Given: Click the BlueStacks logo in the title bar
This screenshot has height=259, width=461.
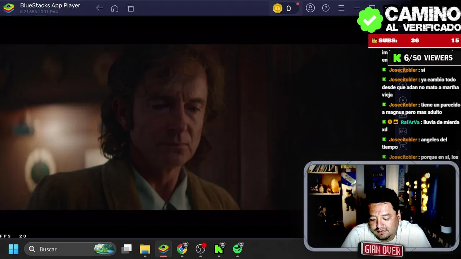Looking at the screenshot, I should point(9,8).
